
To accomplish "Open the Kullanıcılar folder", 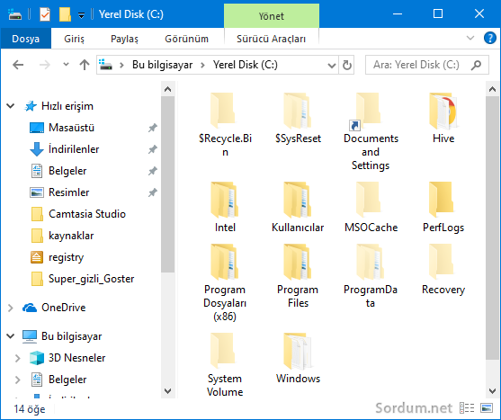I will coord(298,207).
